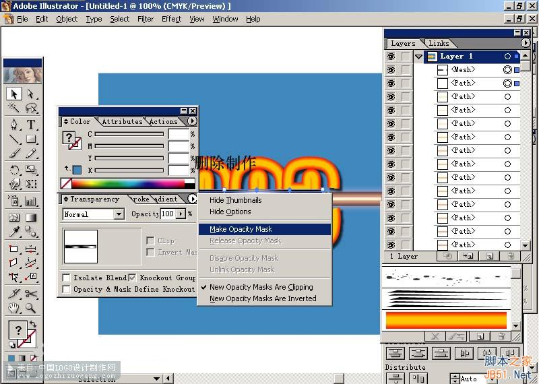539x384 pixels.
Task: Switch to the Attributes tab
Action: (x=122, y=121)
